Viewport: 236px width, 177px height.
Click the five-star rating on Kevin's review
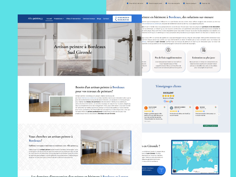[148, 111]
